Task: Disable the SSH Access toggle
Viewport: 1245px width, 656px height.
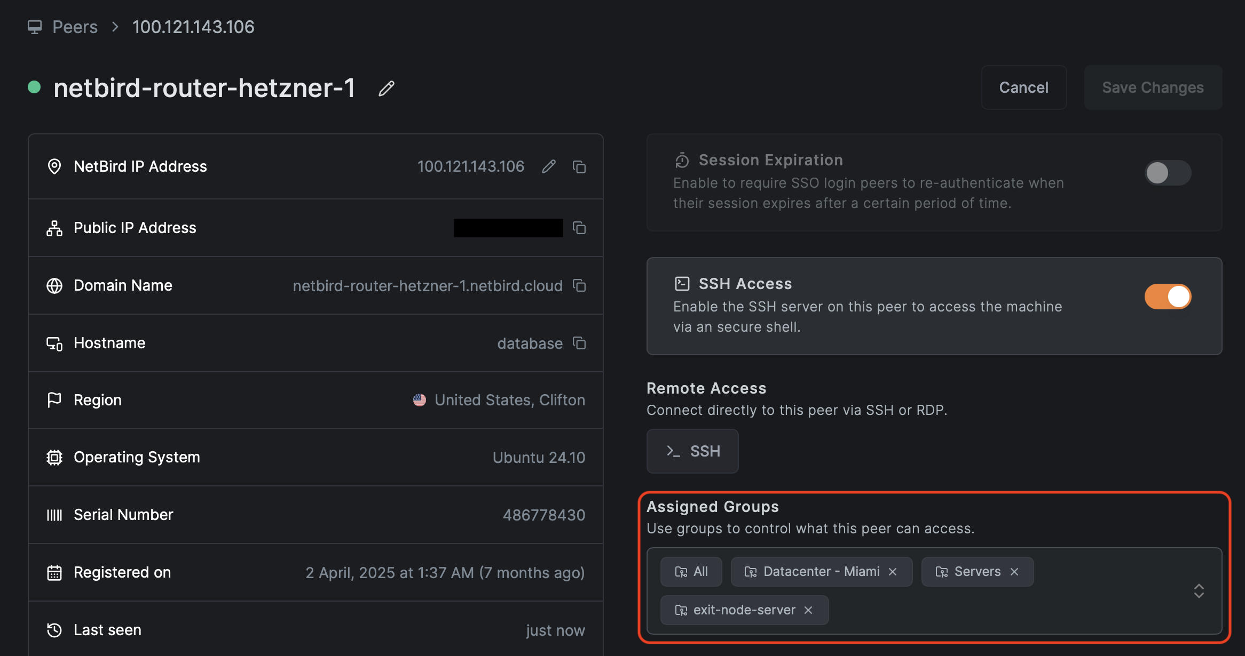Action: click(1167, 297)
